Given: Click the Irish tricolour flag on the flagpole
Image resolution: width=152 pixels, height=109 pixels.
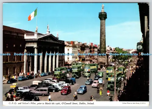Looking at the screenshot, I should click(33, 15).
